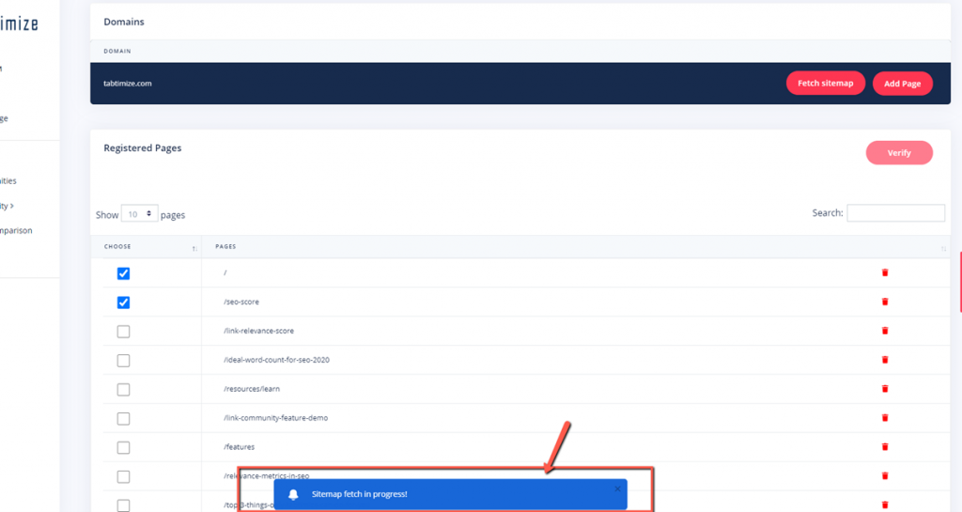
Task: Uncheck the root "/" page checkbox
Action: point(123,273)
